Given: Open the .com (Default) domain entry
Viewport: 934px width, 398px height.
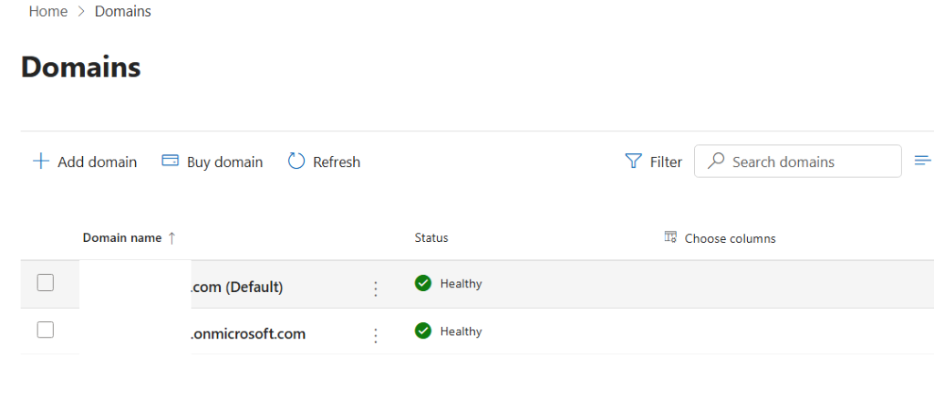Looking at the screenshot, I should [x=236, y=288].
